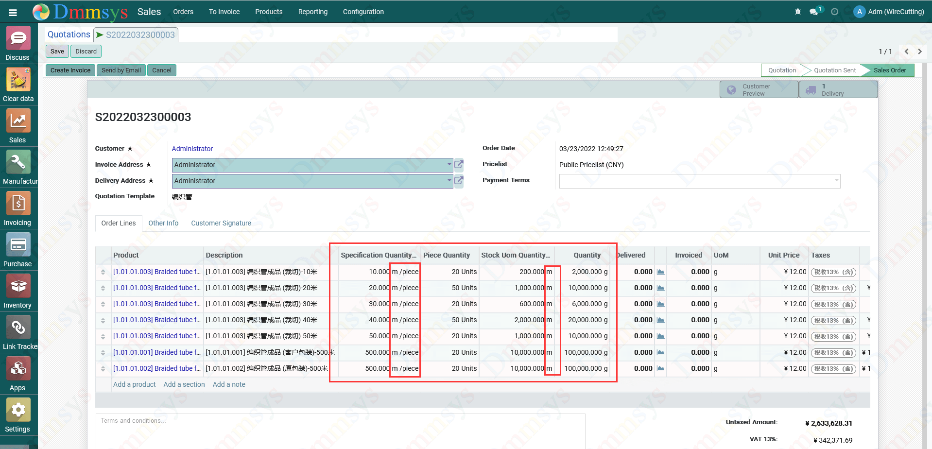Go to next record arrow

tap(920, 52)
